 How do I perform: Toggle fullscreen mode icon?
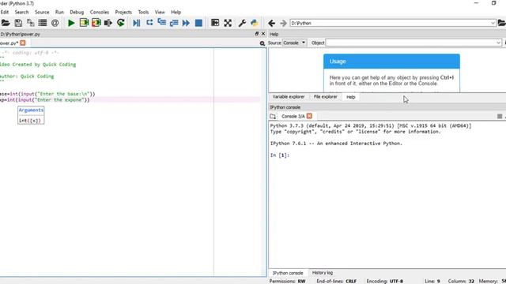(228, 23)
